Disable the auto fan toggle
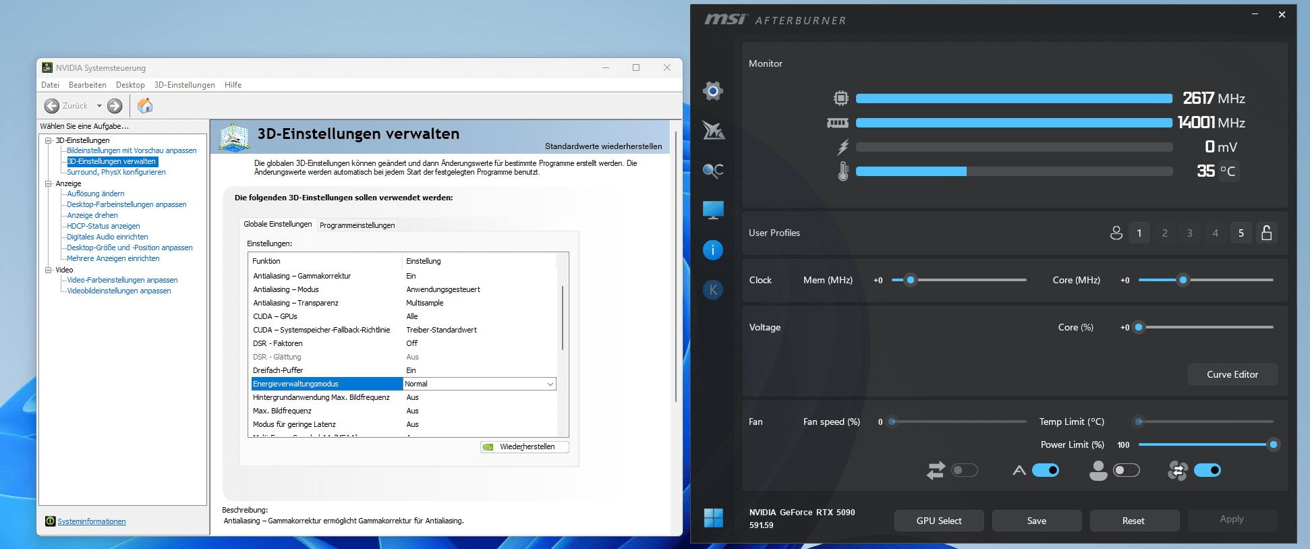Screen dimensions: 1310x549 pos(1046,470)
